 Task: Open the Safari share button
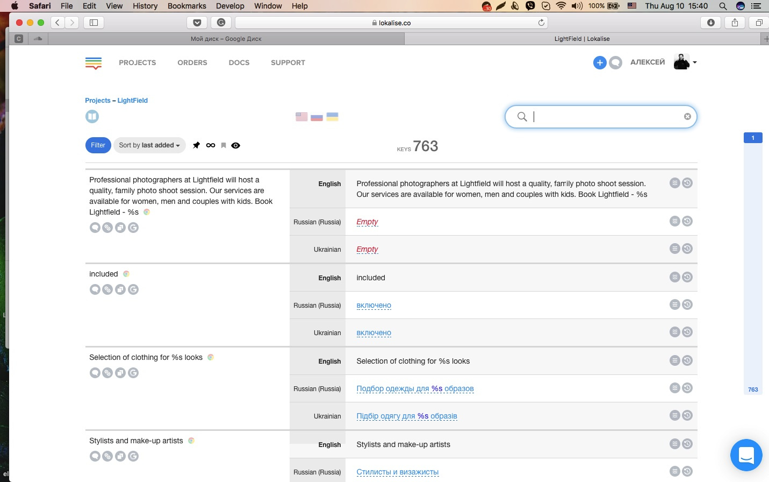tap(735, 23)
